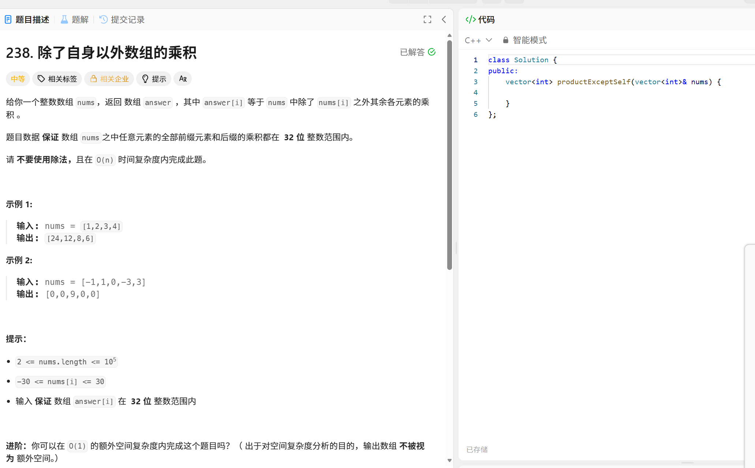Open the C++ language dropdown
755x468 pixels.
(x=478, y=40)
